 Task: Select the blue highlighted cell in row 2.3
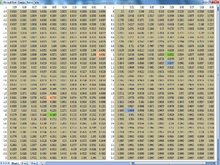[129, 111]
